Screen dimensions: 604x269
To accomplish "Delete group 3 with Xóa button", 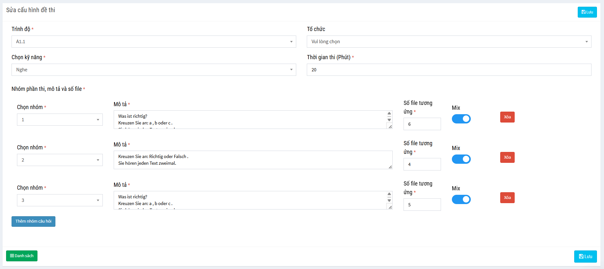I will 507,198.
